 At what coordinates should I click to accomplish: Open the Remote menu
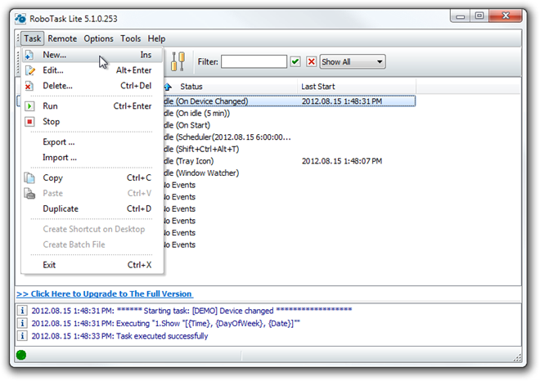62,38
